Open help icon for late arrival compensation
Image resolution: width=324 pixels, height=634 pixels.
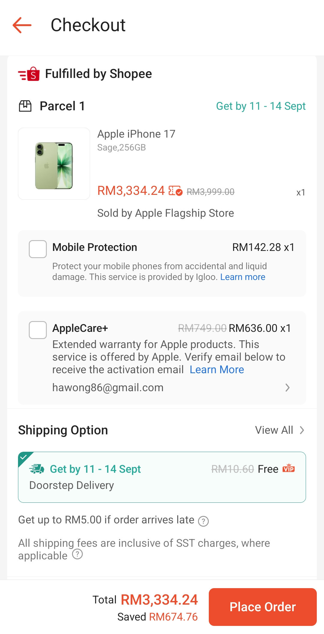[x=203, y=521]
